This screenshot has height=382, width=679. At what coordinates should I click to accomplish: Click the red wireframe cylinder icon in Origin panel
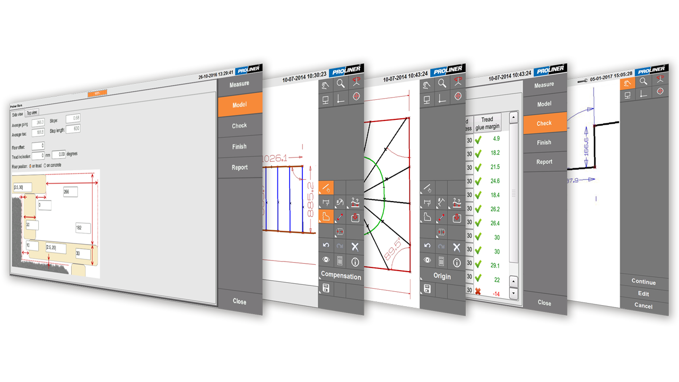(x=442, y=232)
